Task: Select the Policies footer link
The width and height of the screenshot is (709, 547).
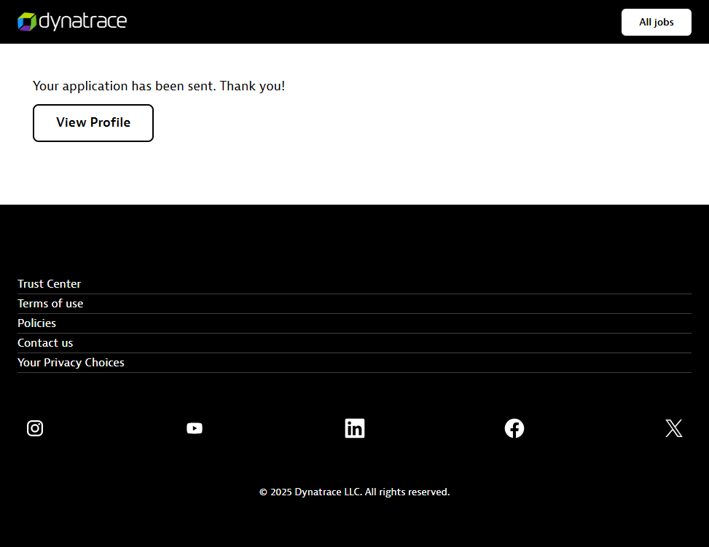Action: point(37,323)
